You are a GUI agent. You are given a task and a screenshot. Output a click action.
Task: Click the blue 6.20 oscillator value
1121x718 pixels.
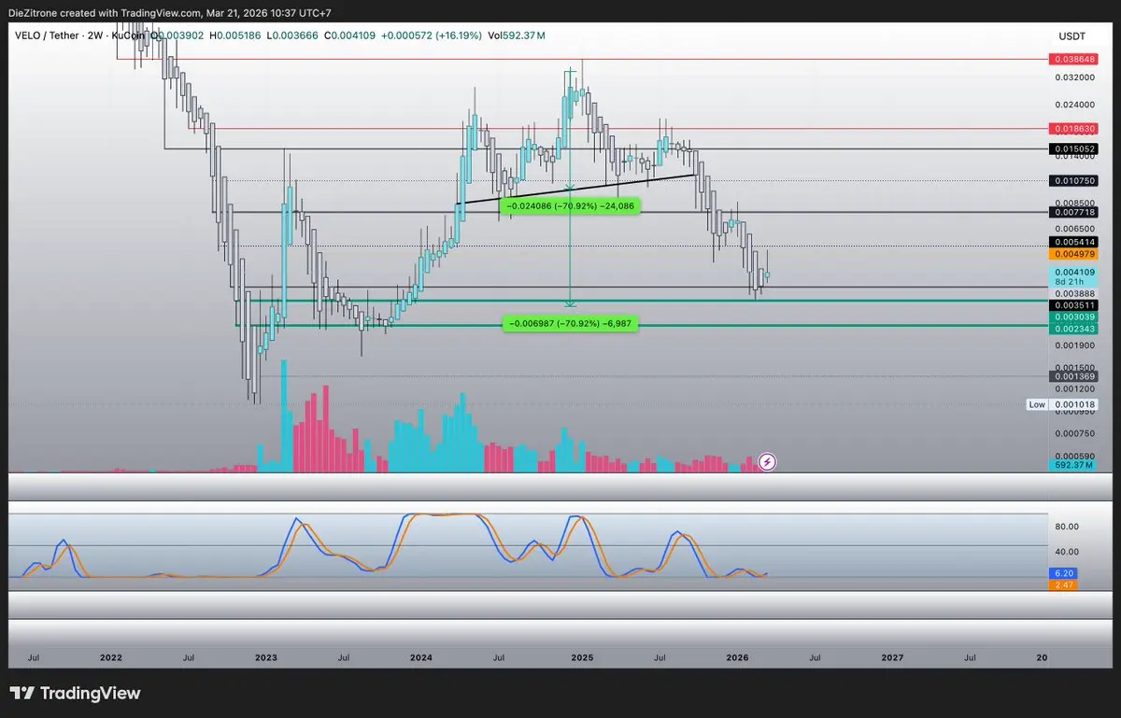pos(1065,573)
